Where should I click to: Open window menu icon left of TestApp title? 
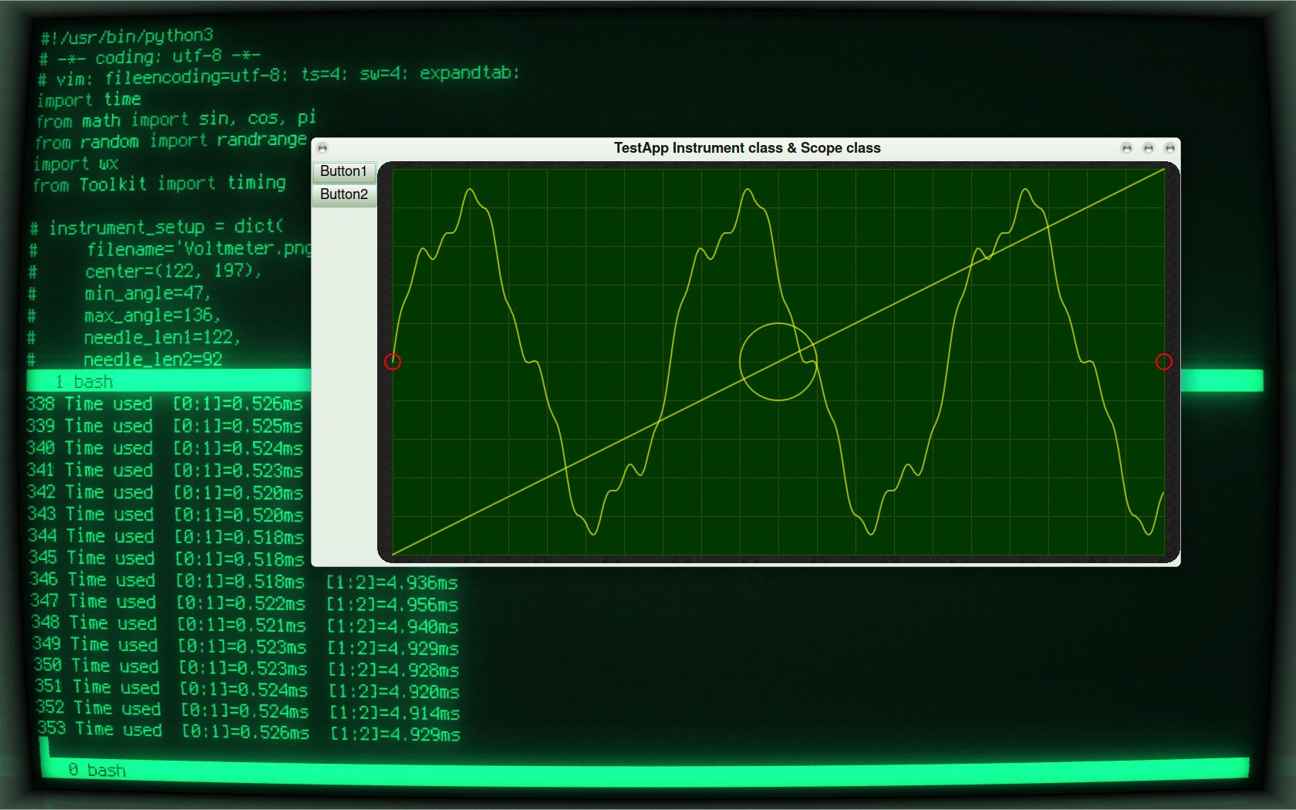[322, 148]
